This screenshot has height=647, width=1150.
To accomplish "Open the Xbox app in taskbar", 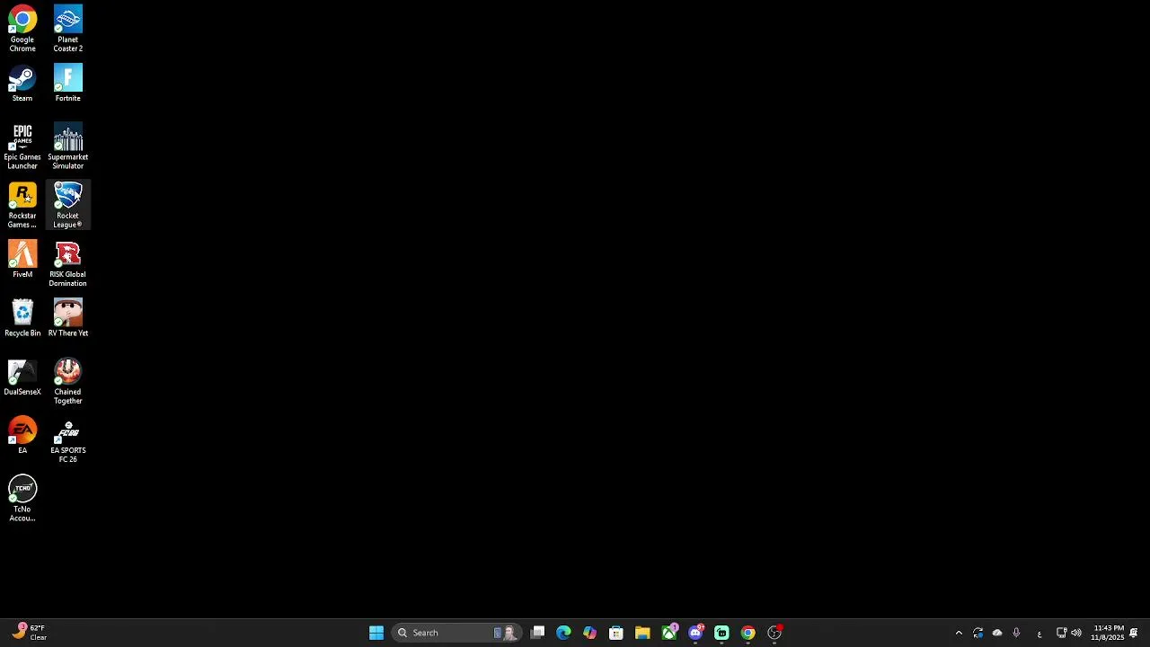I will click(669, 633).
